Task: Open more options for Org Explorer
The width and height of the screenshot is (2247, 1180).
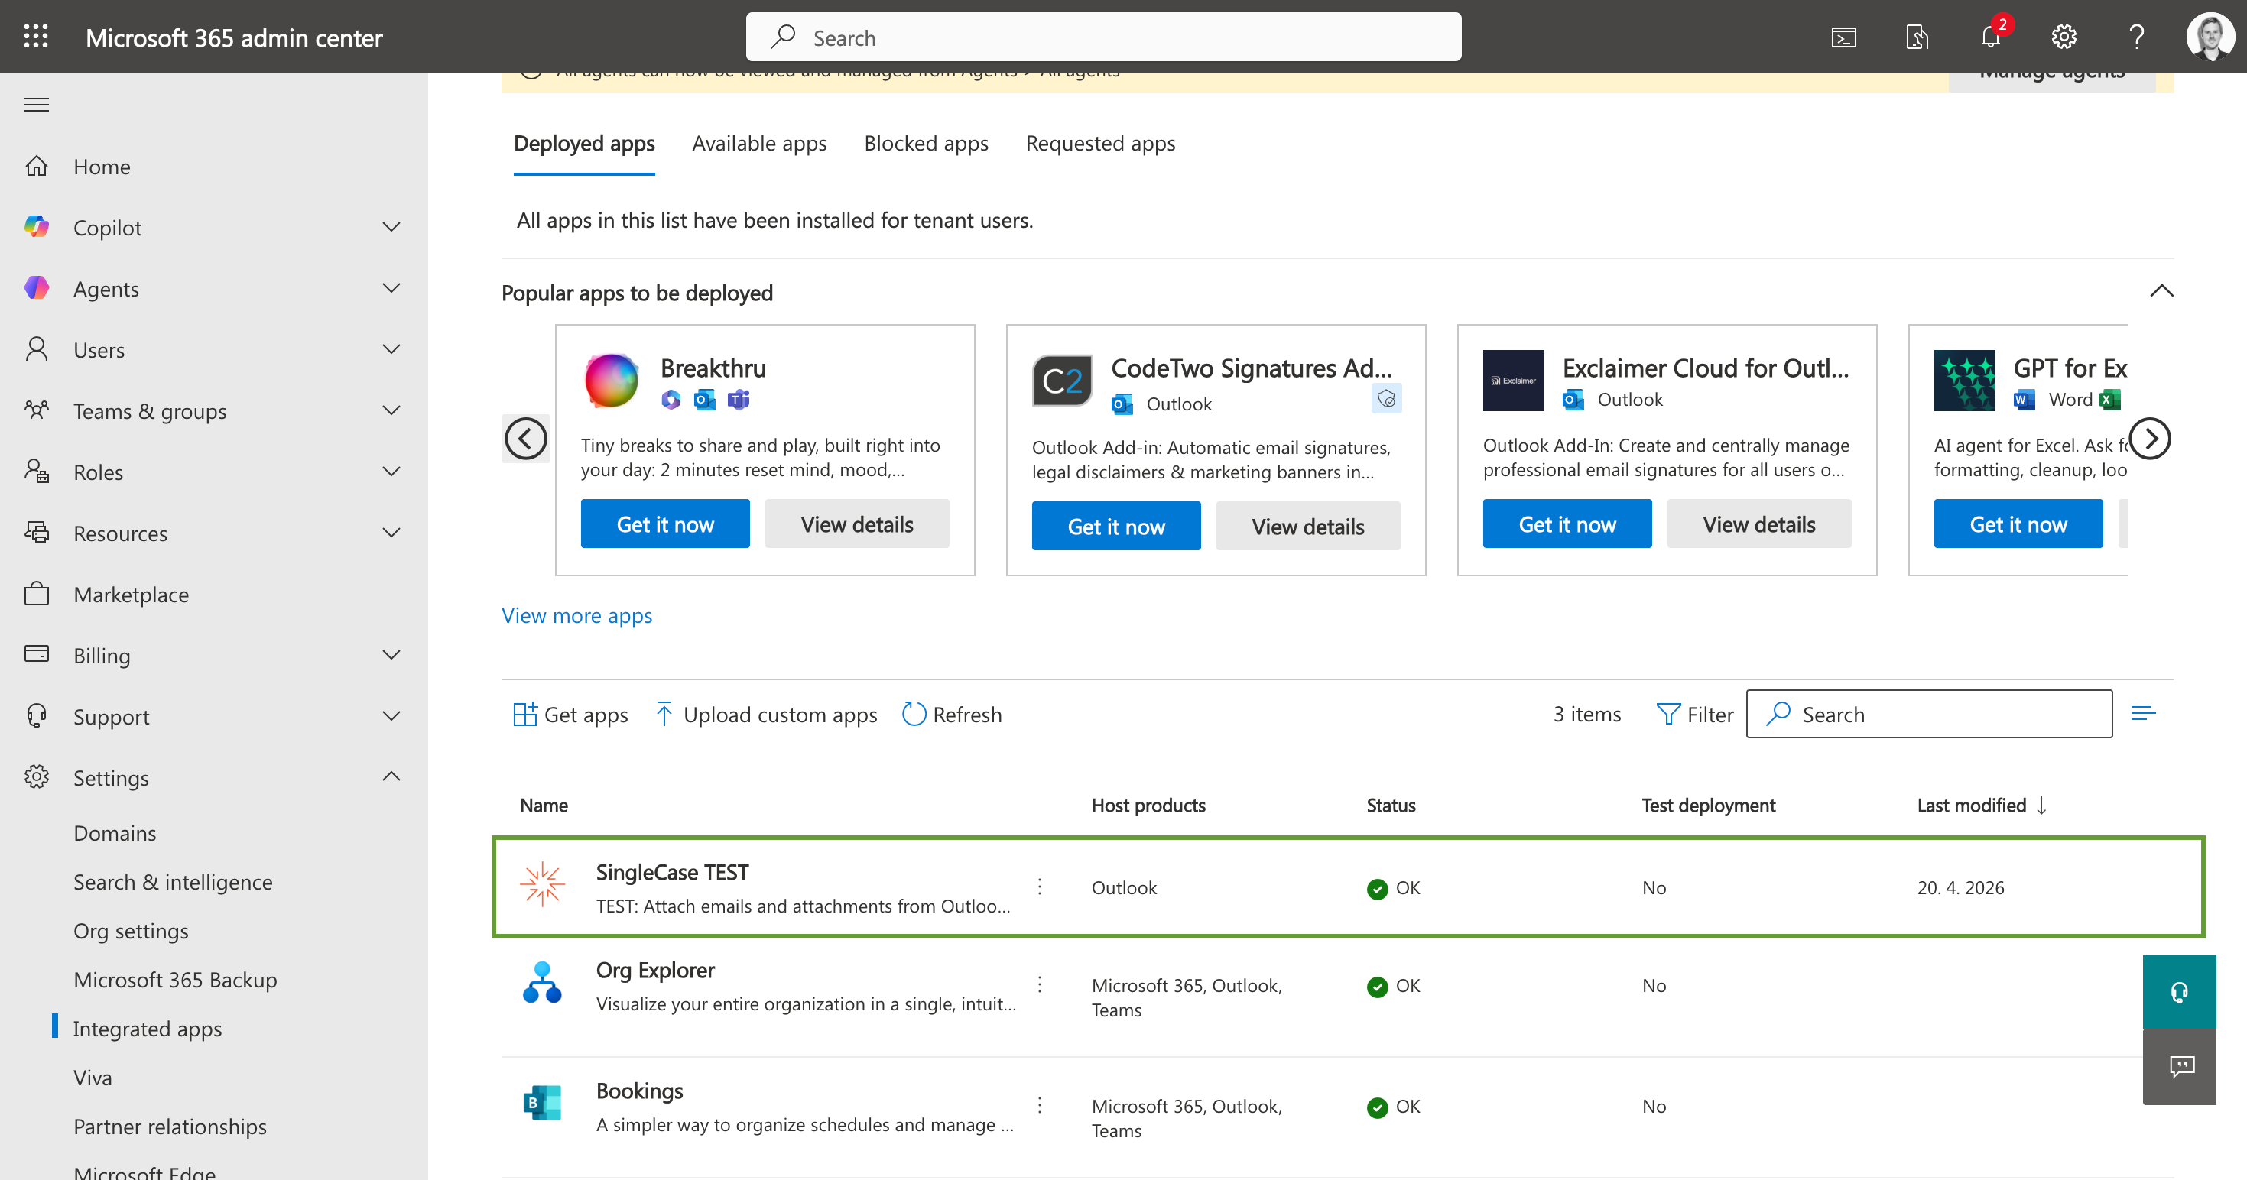Action: (1040, 984)
